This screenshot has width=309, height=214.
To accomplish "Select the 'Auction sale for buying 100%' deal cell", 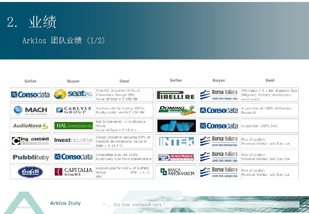I will coord(124,110).
